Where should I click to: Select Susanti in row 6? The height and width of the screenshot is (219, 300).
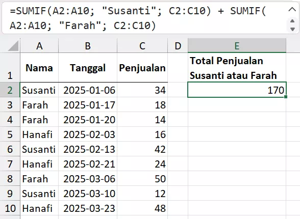[39, 149]
